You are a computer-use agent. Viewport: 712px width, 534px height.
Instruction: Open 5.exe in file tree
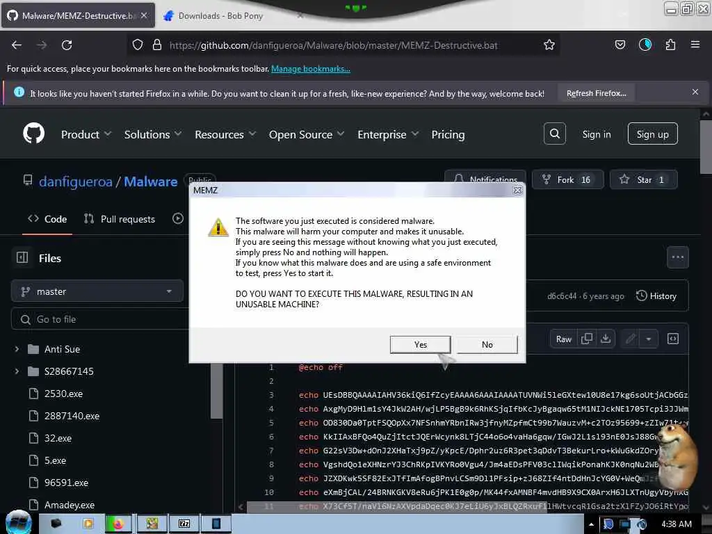tap(55, 460)
